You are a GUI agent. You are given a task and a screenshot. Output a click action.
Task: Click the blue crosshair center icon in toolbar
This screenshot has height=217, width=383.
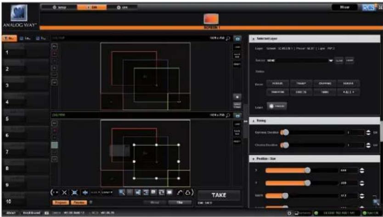tap(85, 193)
